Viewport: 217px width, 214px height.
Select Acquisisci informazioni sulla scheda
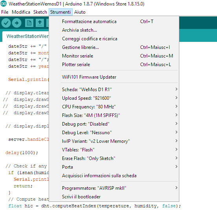tap(114, 176)
